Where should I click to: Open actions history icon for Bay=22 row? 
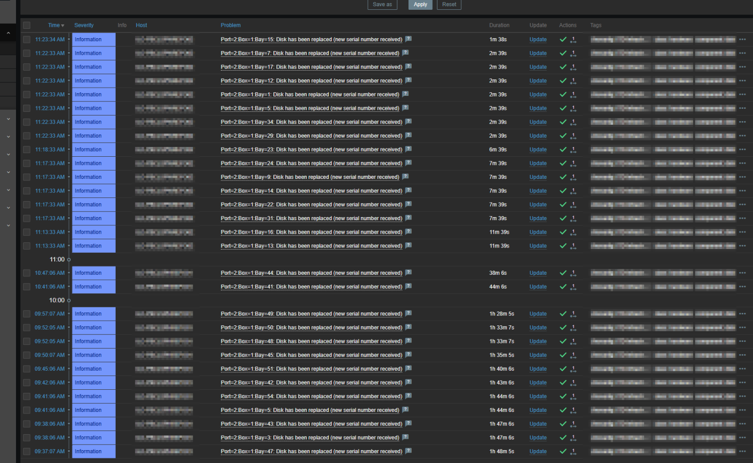coord(573,205)
